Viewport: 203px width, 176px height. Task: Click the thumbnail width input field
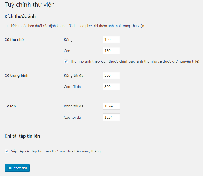[111, 39]
